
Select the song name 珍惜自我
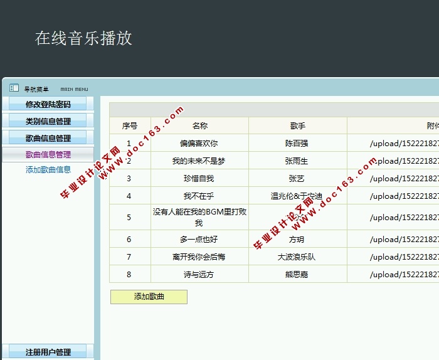click(199, 178)
